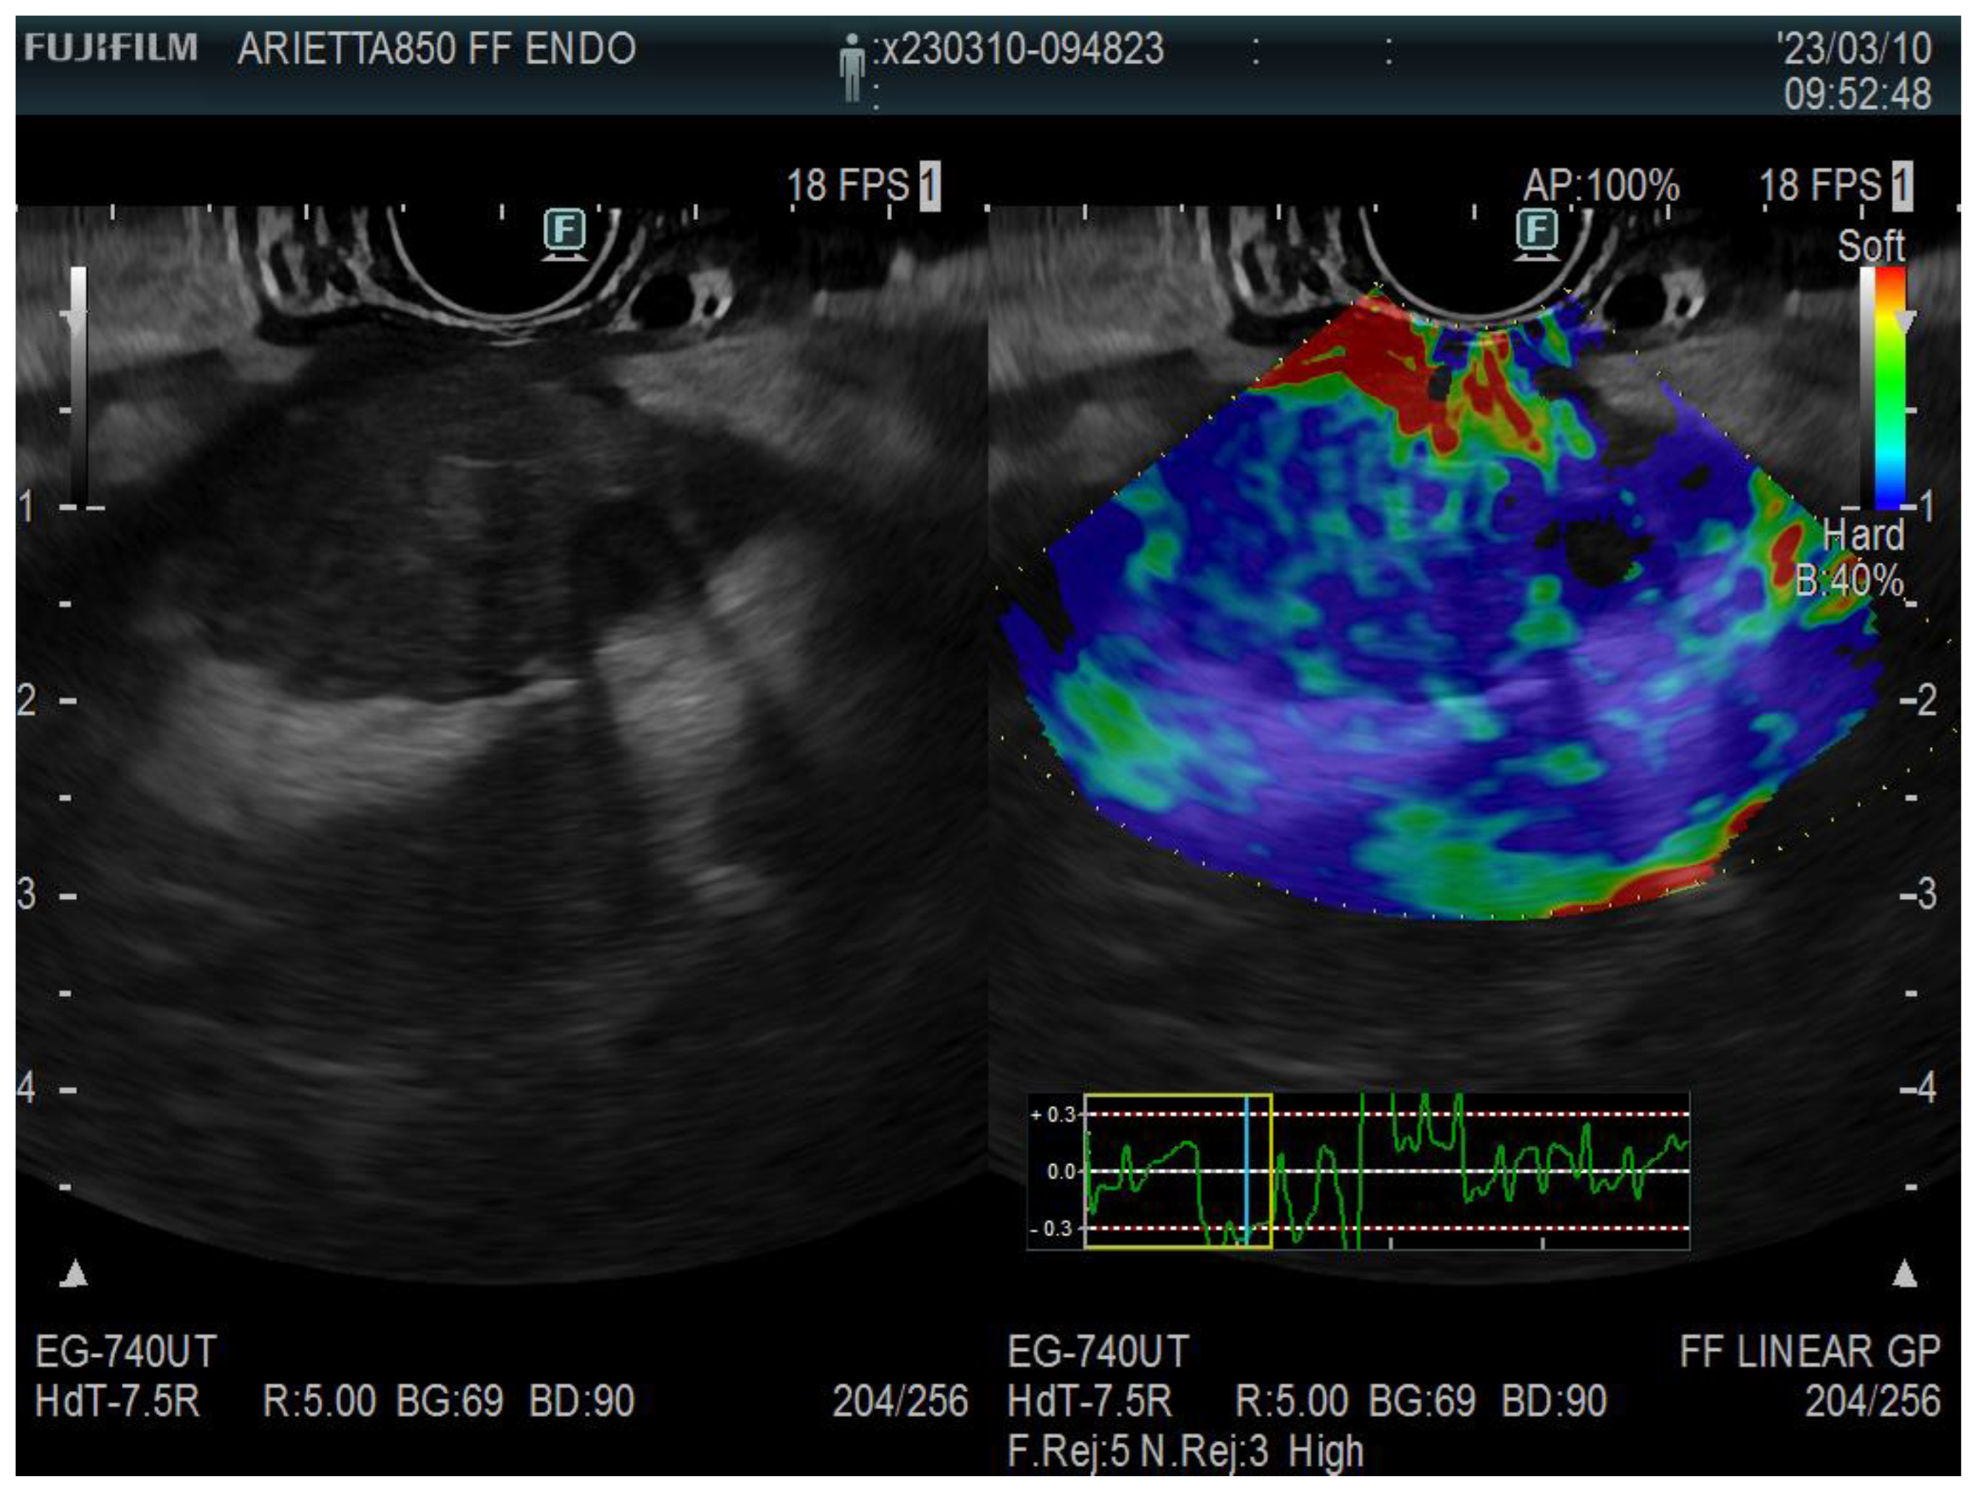Click the cyan cursor in the strain graph
The height and width of the screenshot is (1490, 1980).
1246,1173
